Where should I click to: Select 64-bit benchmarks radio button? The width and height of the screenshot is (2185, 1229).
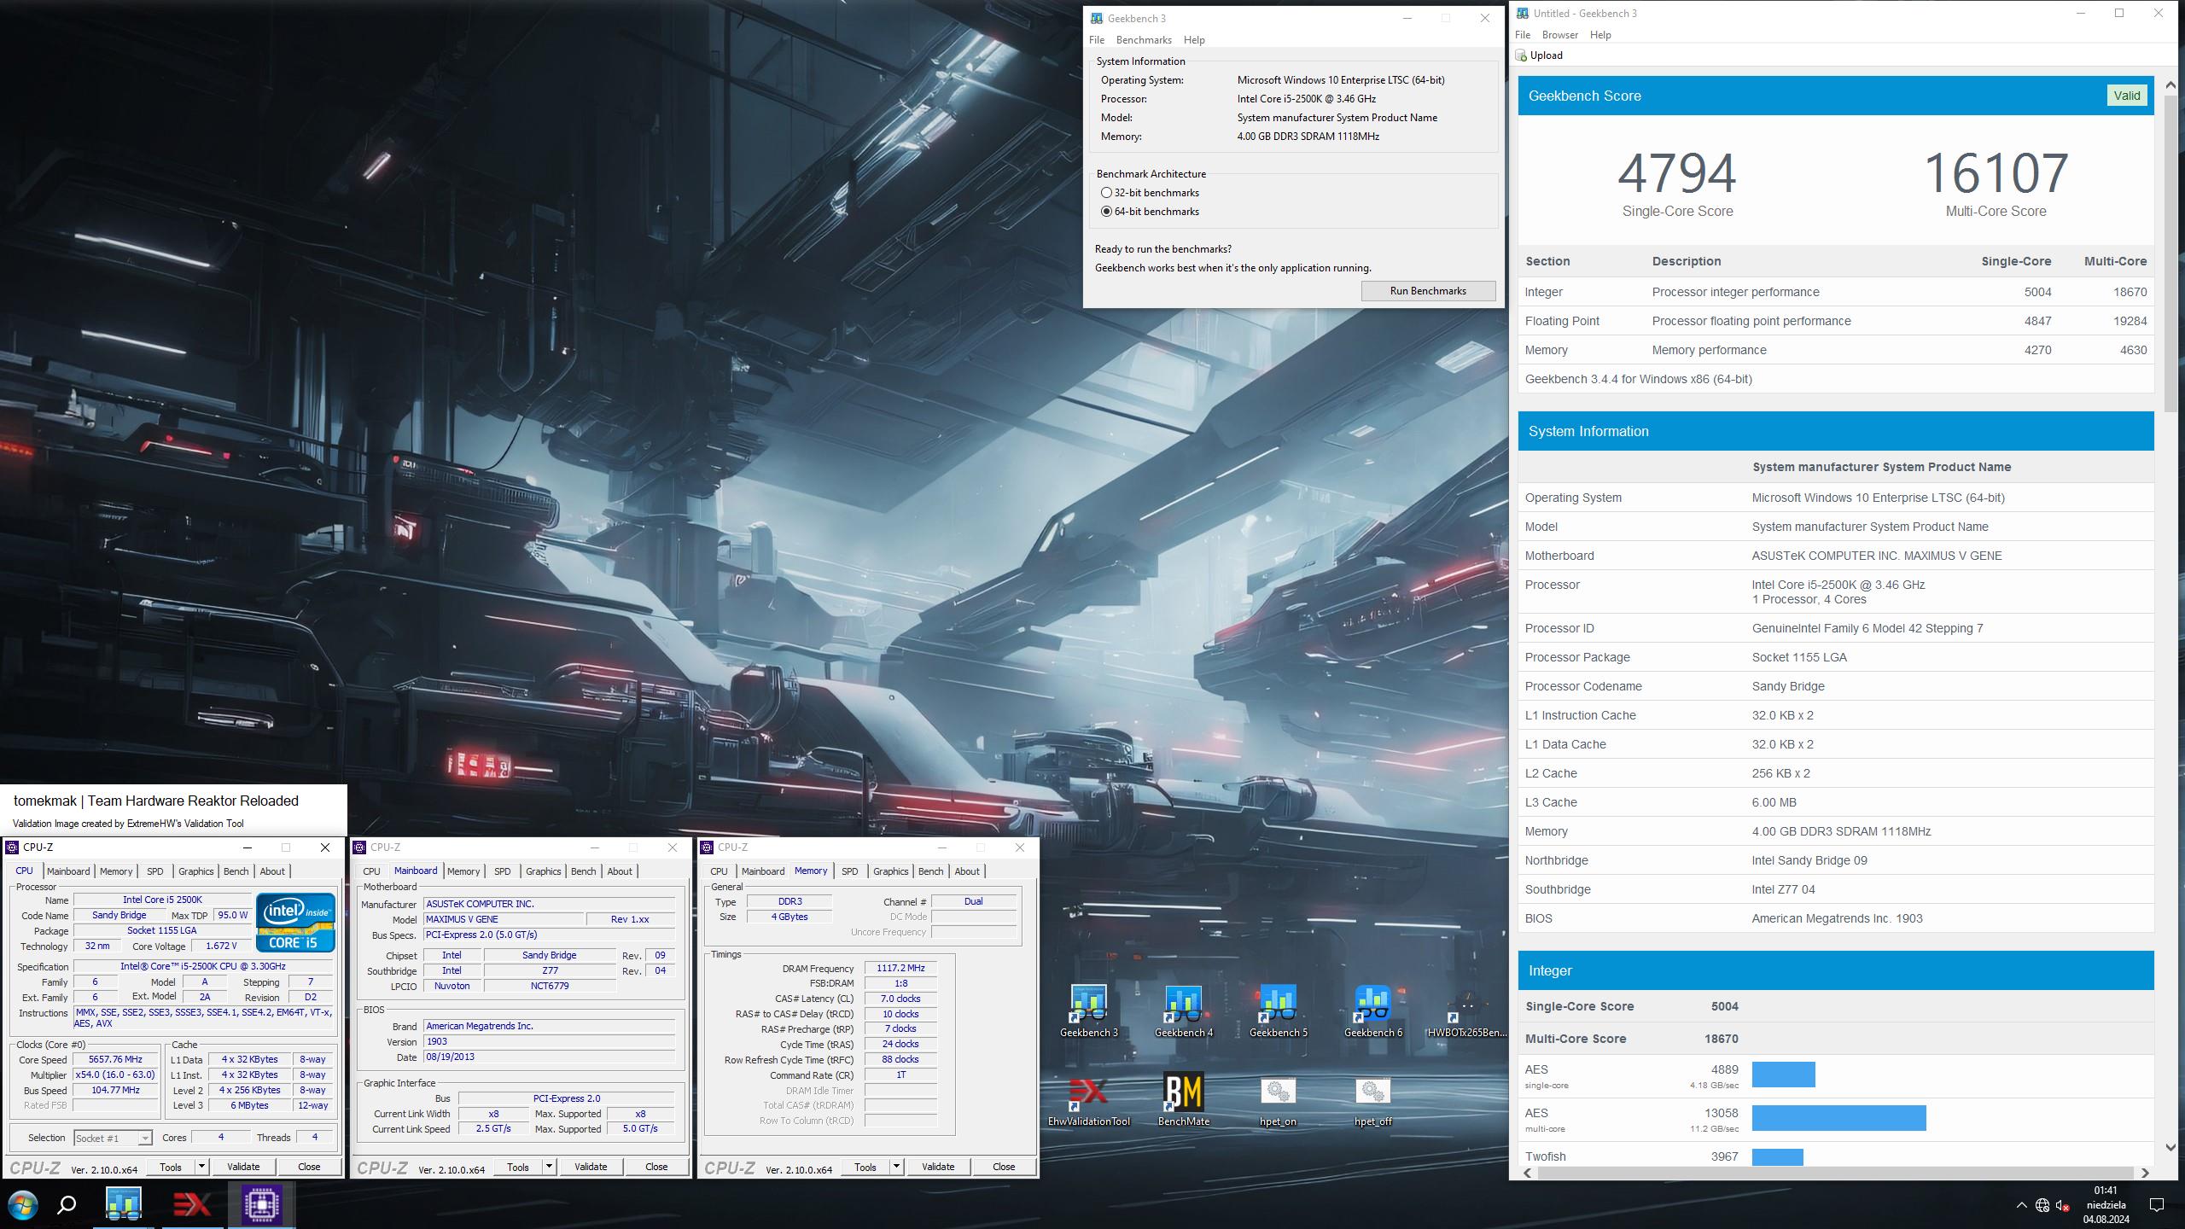[1106, 212]
